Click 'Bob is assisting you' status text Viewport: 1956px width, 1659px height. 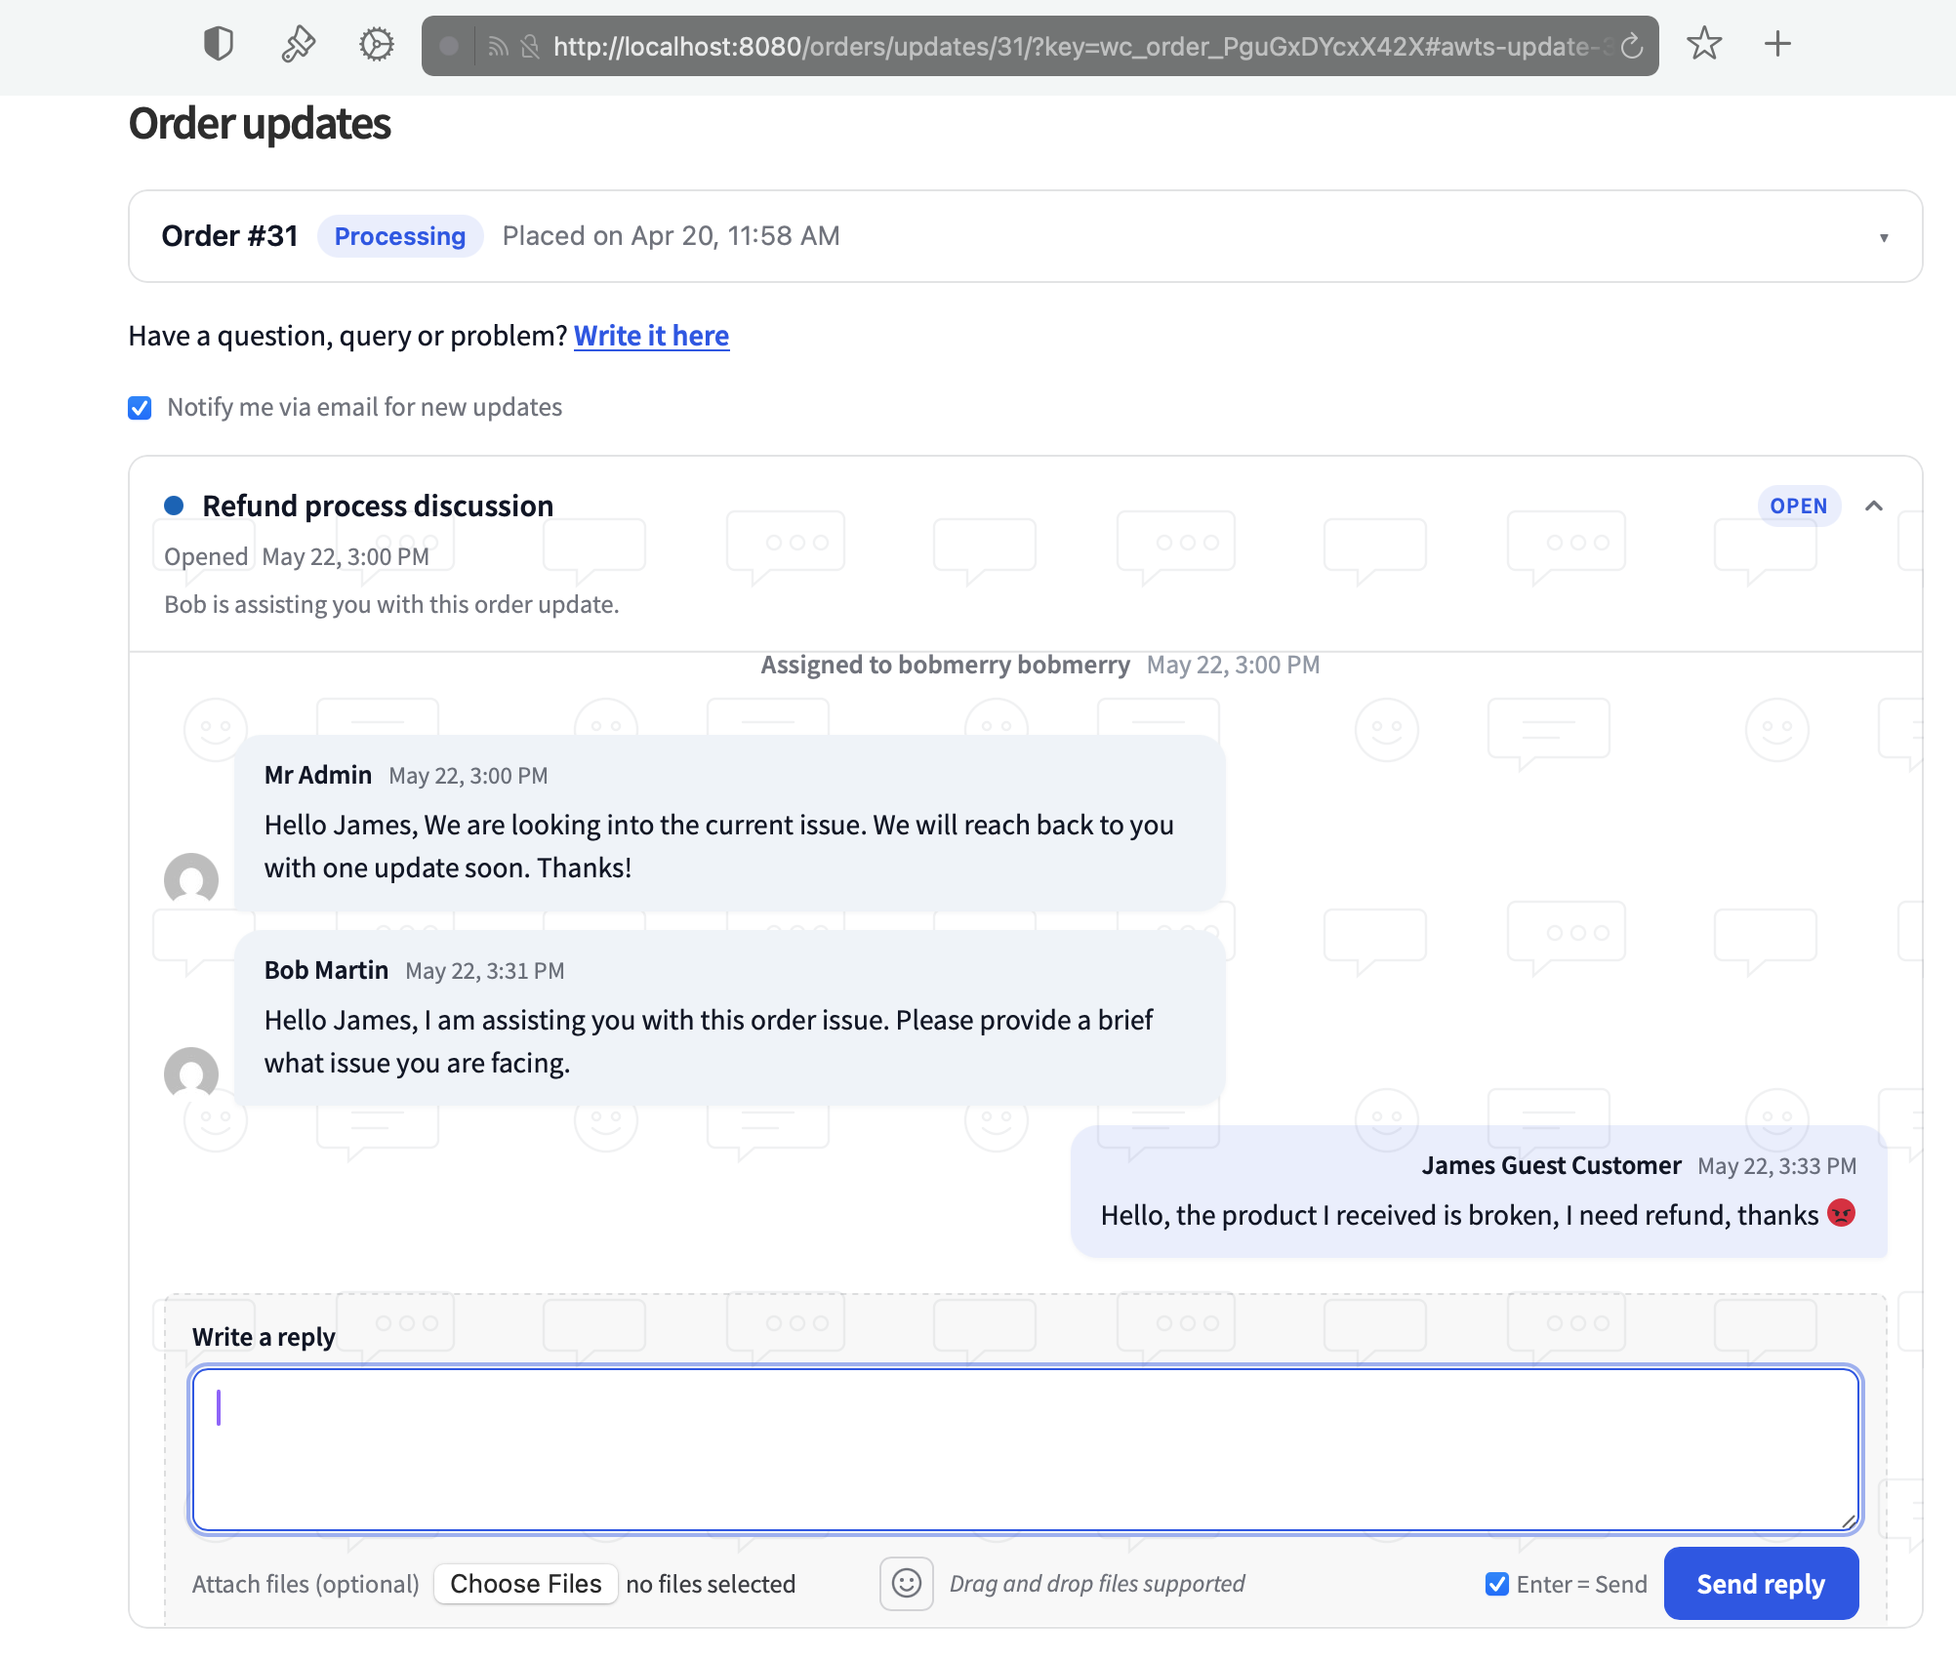point(391,604)
